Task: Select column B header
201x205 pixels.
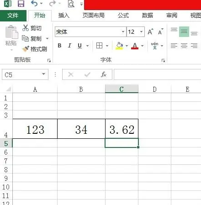Action: click(x=81, y=89)
